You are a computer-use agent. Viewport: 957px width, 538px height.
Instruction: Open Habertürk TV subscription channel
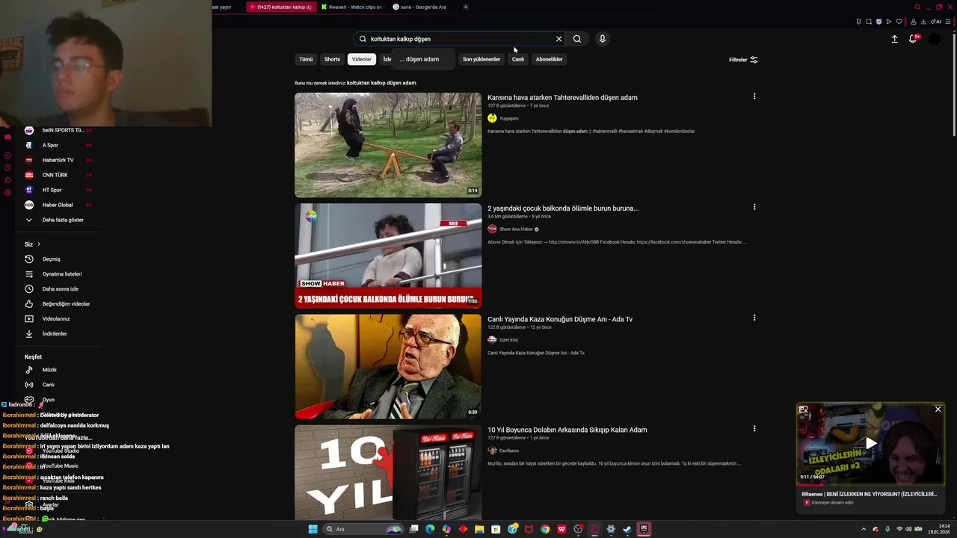pos(58,160)
